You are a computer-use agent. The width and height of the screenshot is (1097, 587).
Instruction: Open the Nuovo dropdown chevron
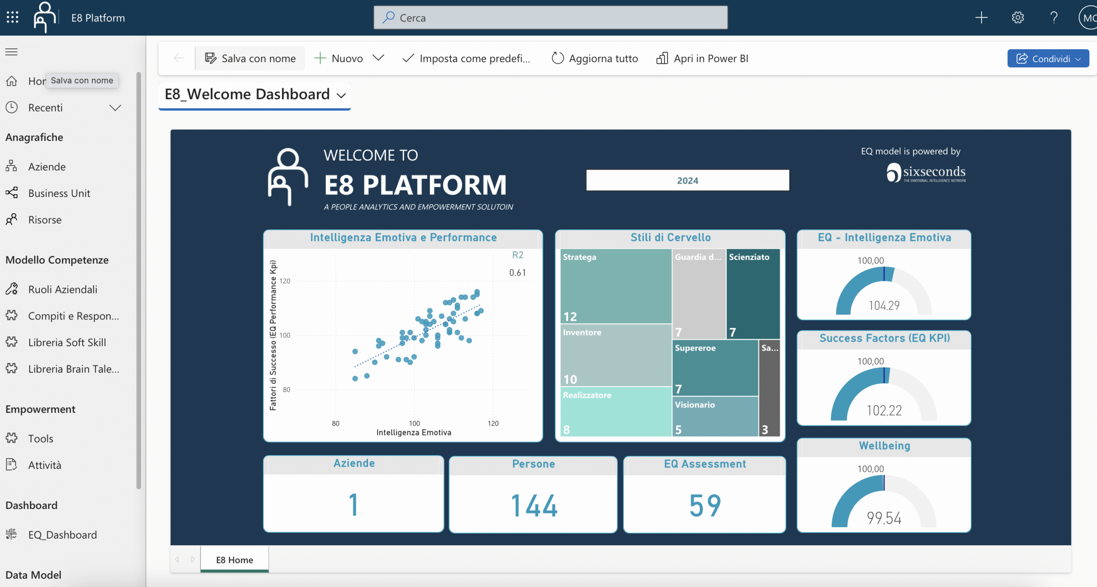378,58
